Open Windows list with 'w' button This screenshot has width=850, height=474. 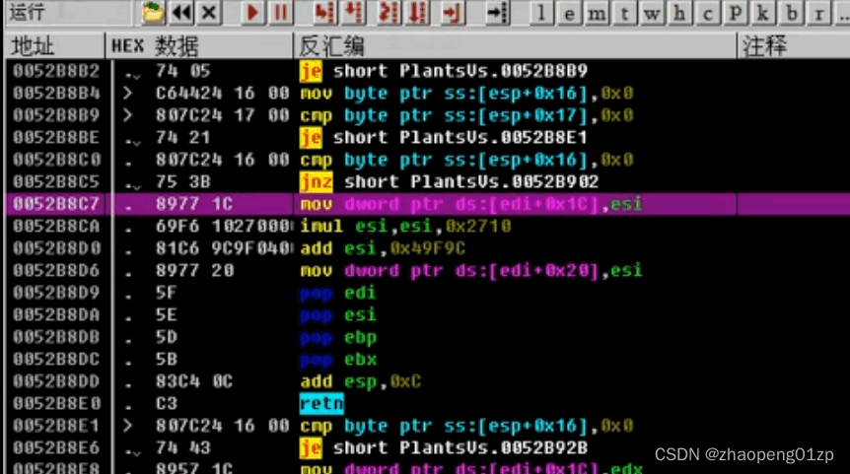652,13
